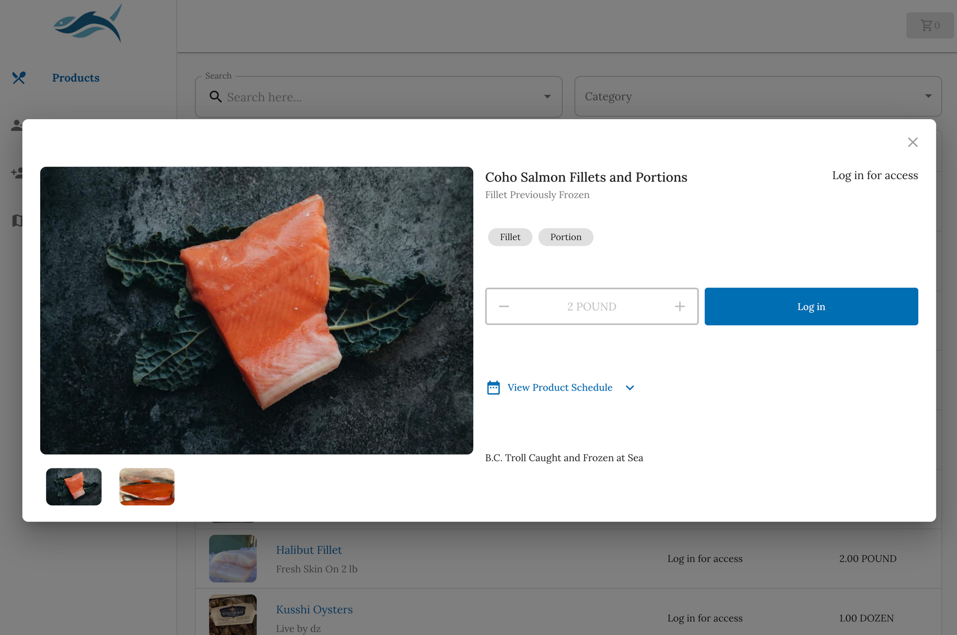Click the Products menu item
The height and width of the screenshot is (635, 957).
click(76, 77)
